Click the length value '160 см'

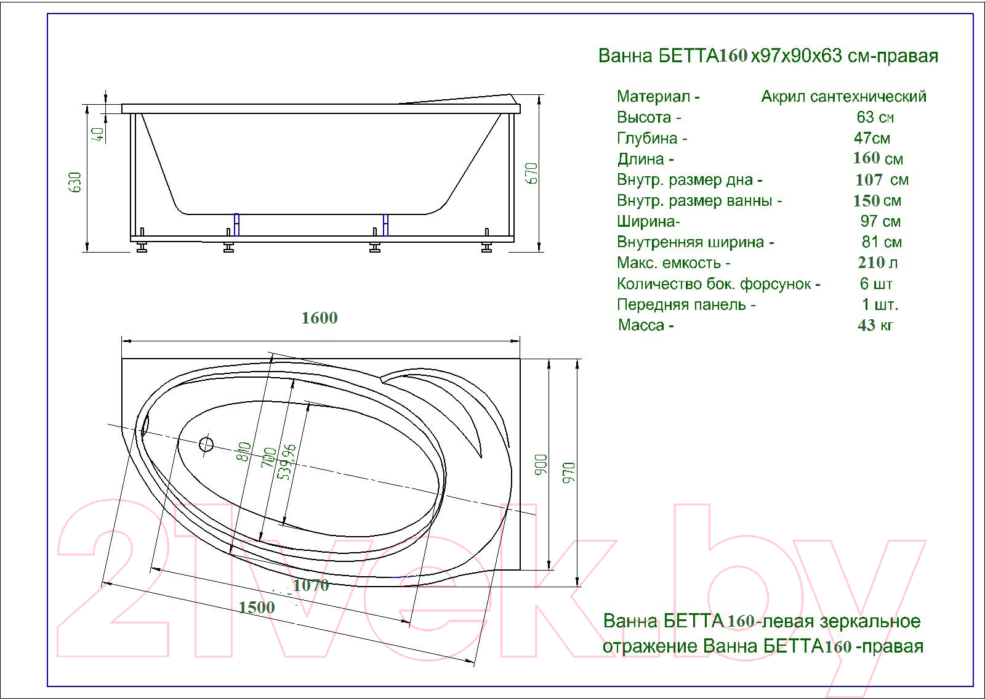pyautogui.click(x=878, y=158)
